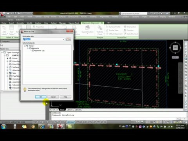Image resolution: width=188 pixels, height=141 pixels.
Task: Open the Output ribbon tab
Action: pyautogui.click(x=54, y=23)
